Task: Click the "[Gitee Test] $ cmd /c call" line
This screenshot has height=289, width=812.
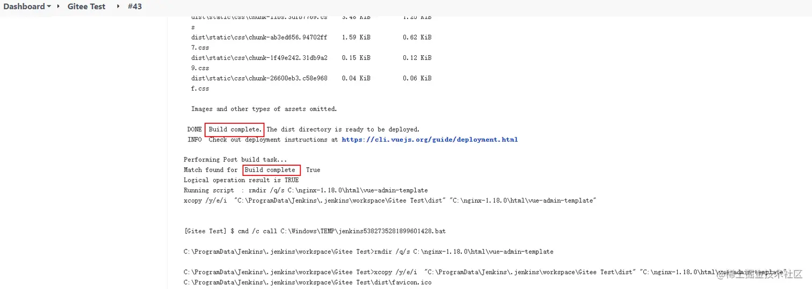Action: tap(315, 231)
